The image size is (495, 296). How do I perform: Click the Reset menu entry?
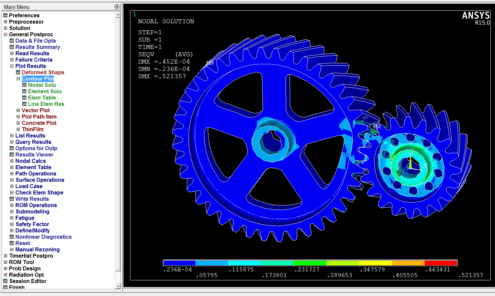pos(23,243)
